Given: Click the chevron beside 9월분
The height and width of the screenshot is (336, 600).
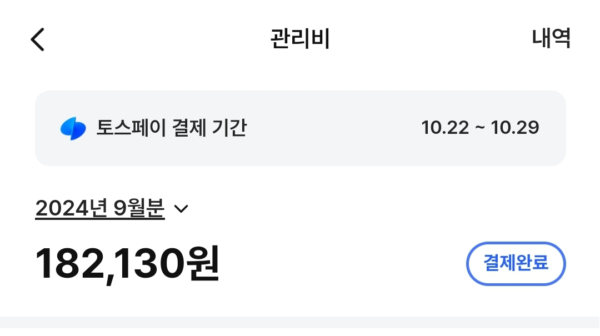Looking at the screenshot, I should pos(181,209).
